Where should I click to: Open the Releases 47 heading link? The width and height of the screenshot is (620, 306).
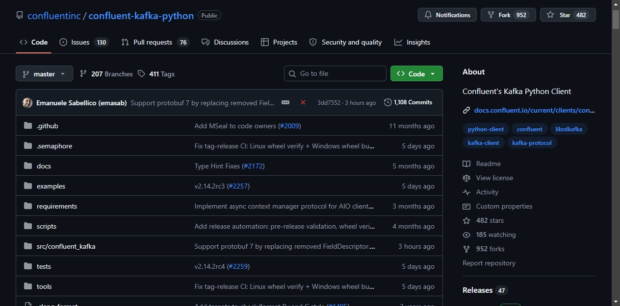point(485,290)
